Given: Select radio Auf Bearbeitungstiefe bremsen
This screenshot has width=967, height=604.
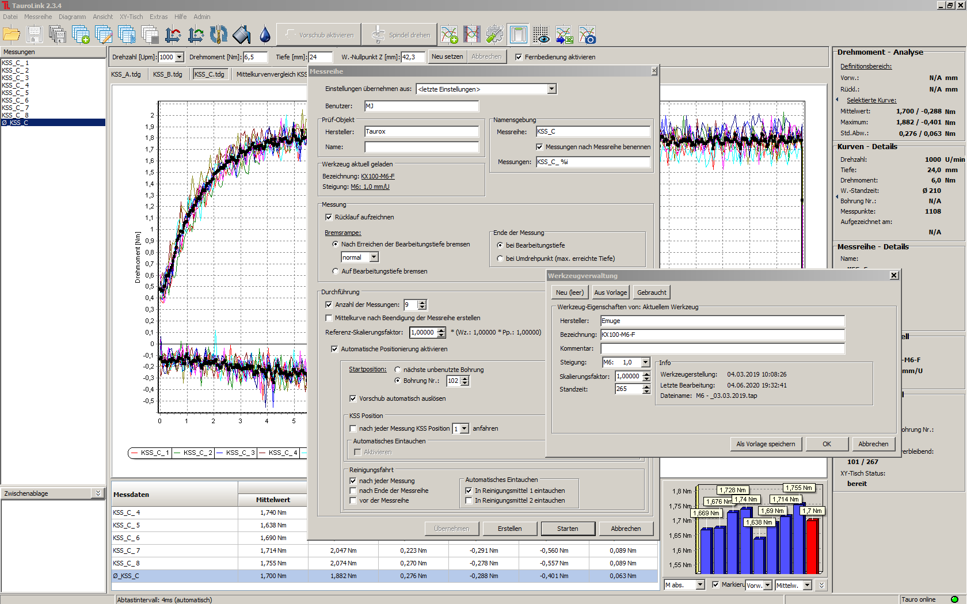Looking at the screenshot, I should [336, 271].
